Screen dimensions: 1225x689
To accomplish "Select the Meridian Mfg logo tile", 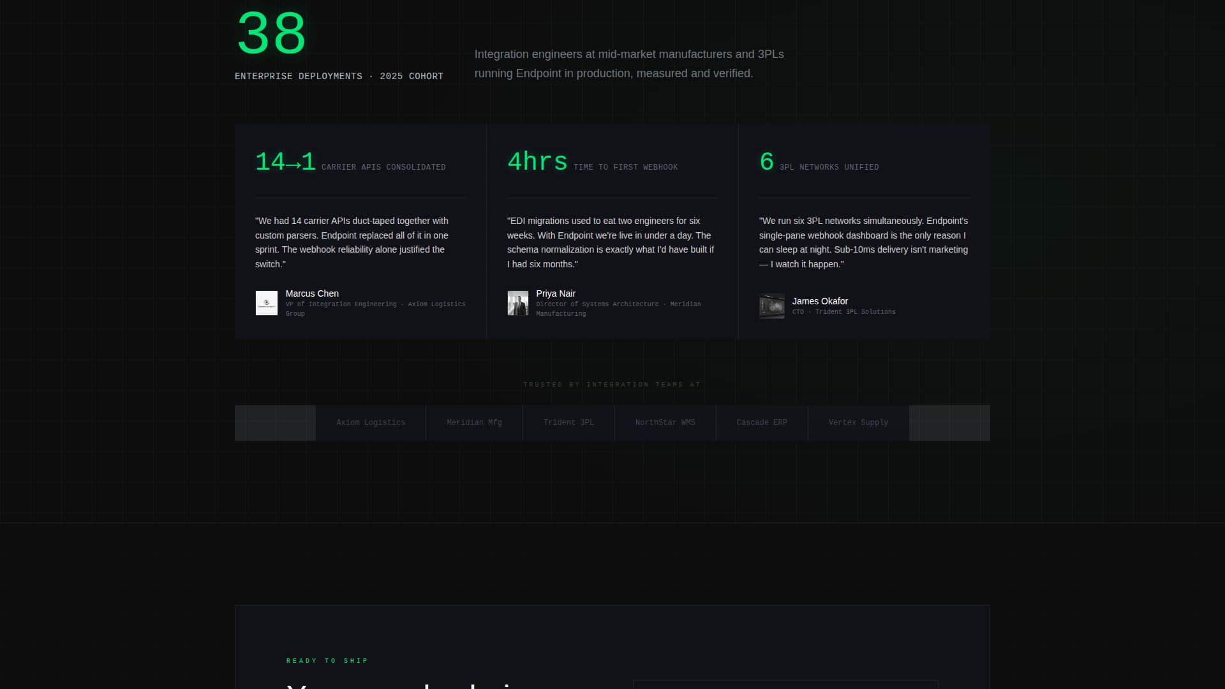I will 474,422.
